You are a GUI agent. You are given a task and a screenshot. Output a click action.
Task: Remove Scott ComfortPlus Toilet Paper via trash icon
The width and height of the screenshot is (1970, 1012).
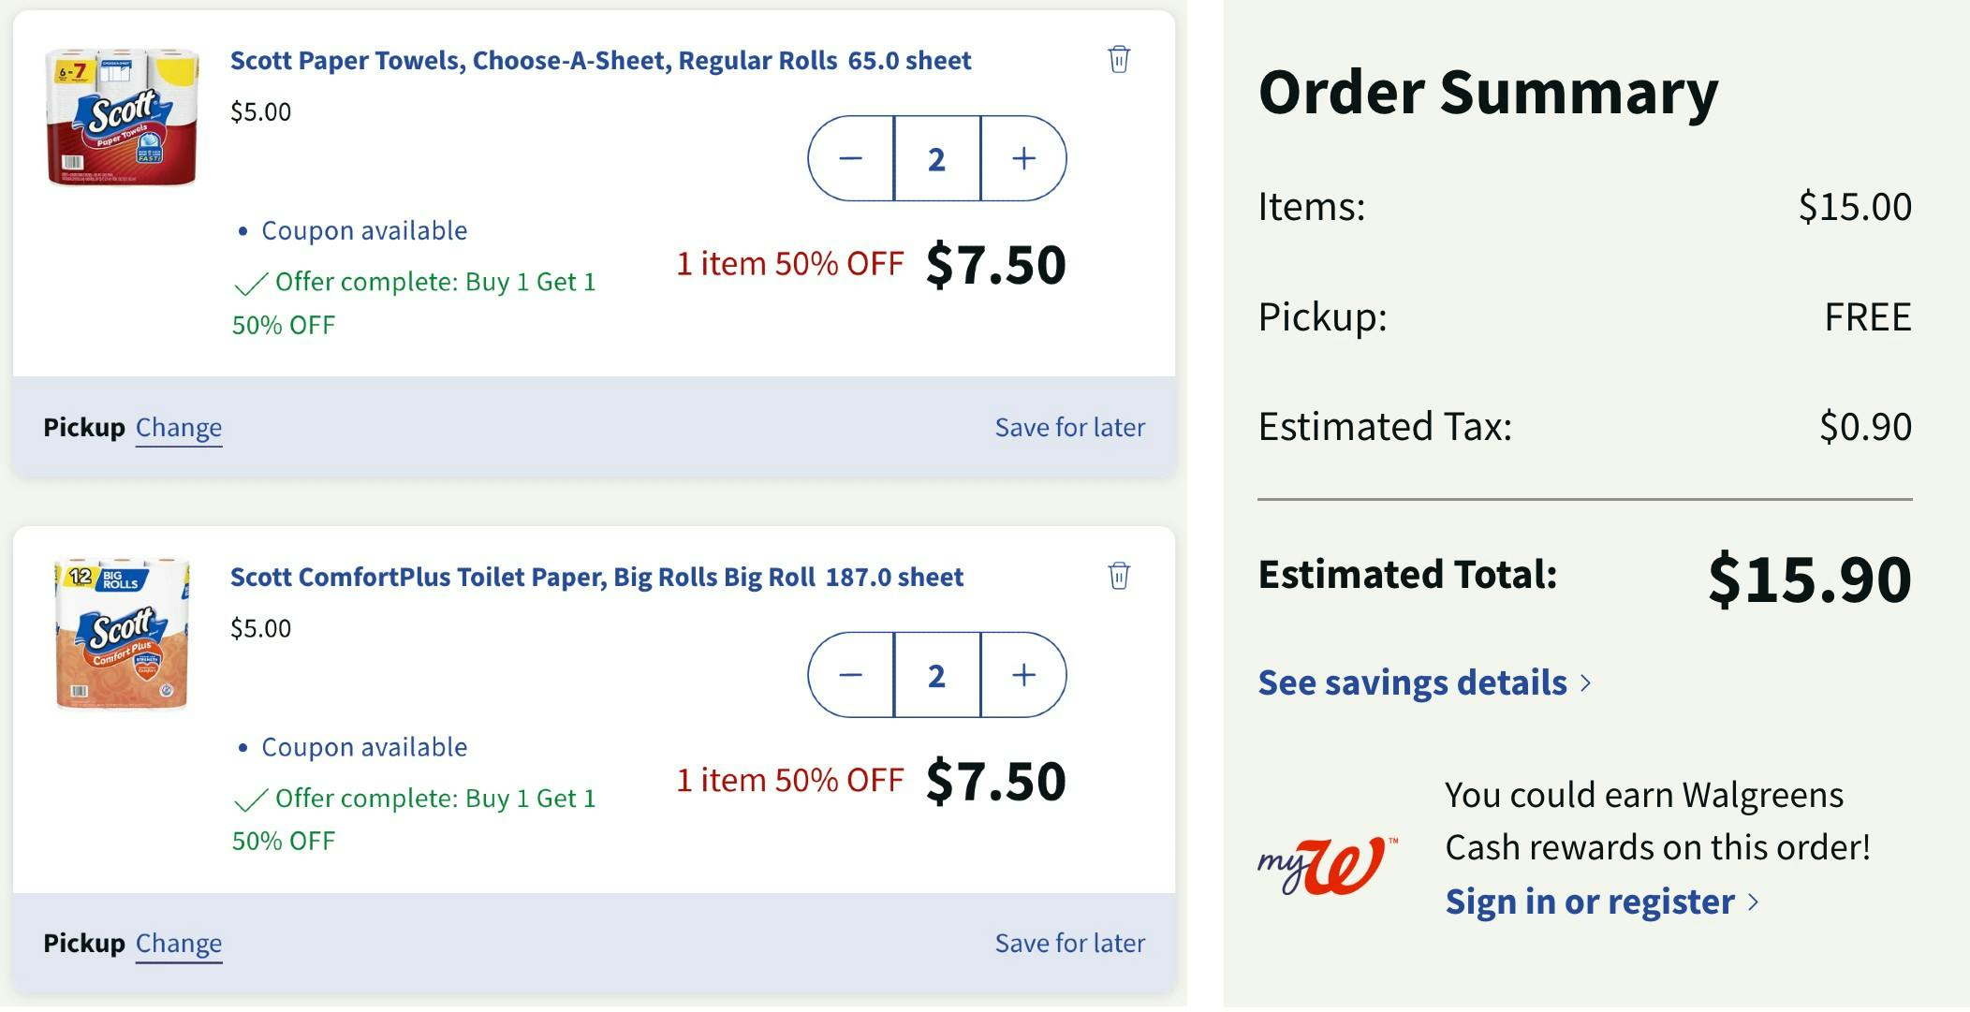click(x=1118, y=576)
